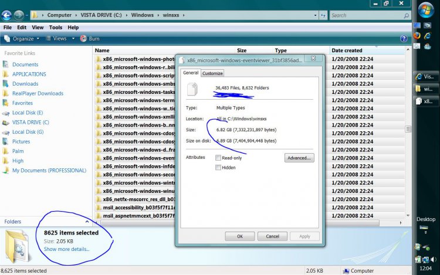Open Downloads favorite link
The height and width of the screenshot is (275, 440).
point(25,84)
